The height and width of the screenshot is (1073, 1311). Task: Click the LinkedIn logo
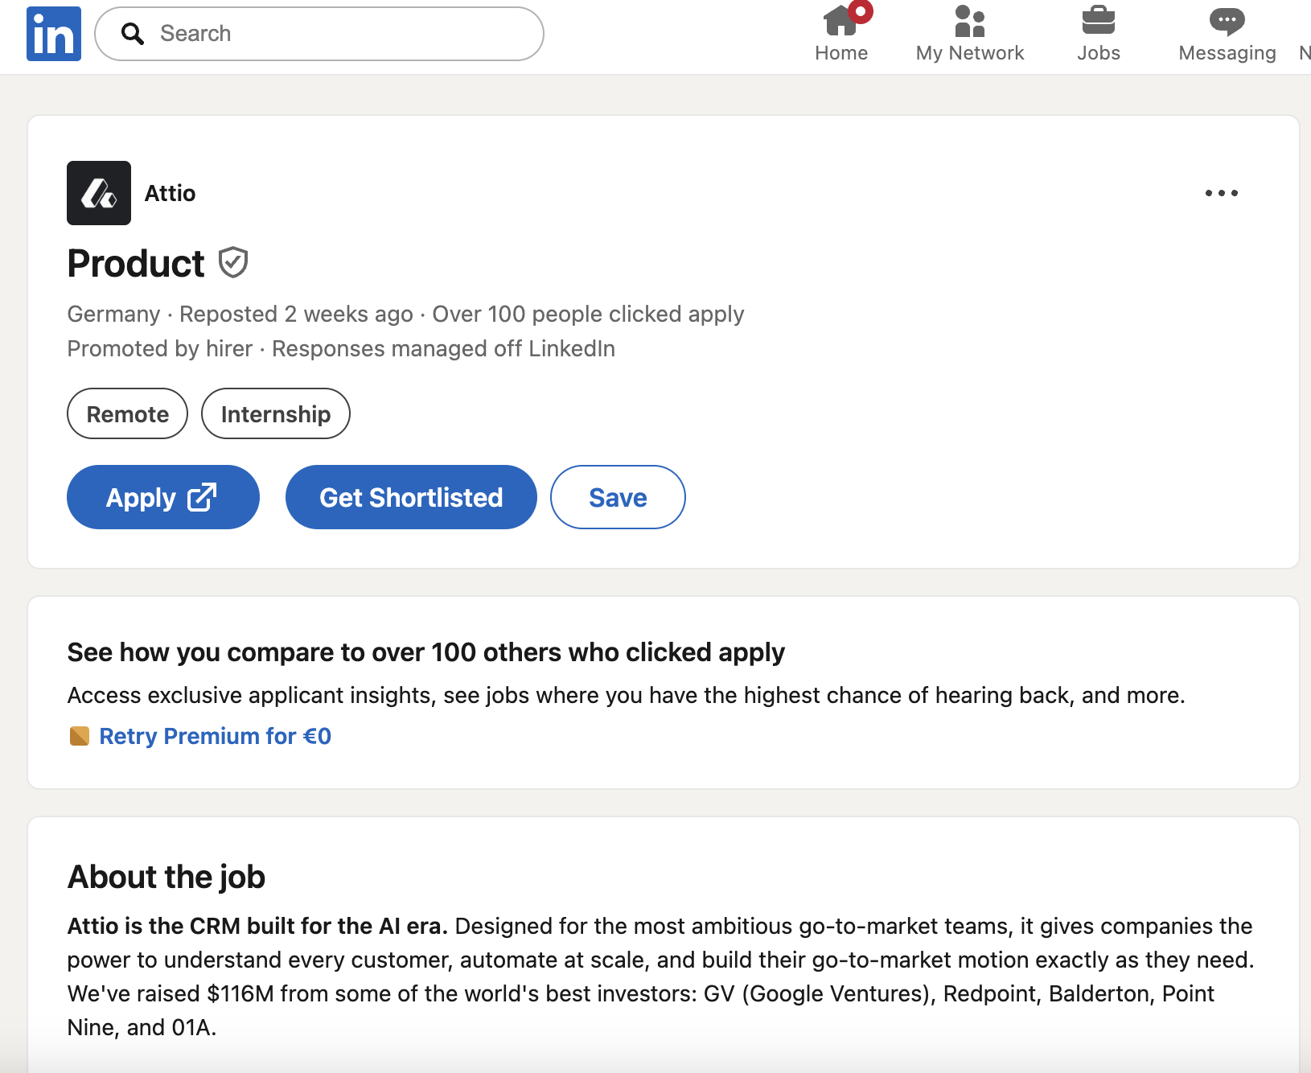pyautogui.click(x=54, y=34)
